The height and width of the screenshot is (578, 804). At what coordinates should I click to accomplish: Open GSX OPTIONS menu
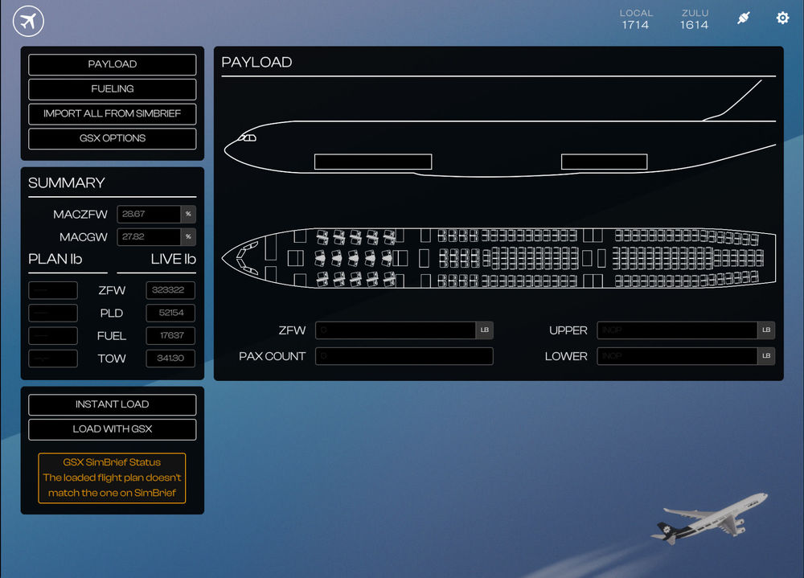113,138
